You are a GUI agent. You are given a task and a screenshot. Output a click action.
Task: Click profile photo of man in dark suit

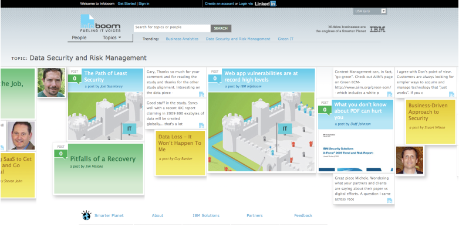(21, 135)
